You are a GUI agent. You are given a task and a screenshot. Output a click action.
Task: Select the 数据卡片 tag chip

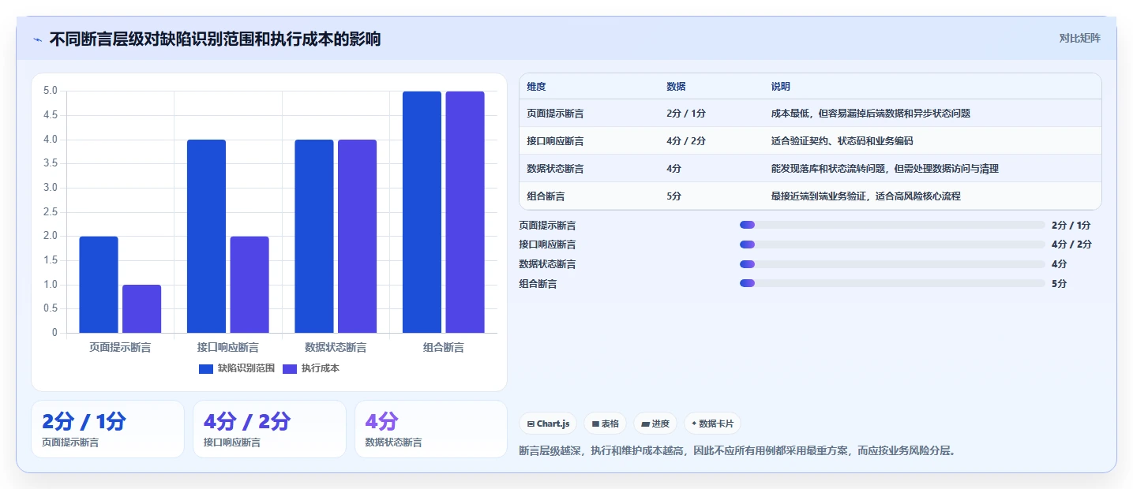(712, 424)
